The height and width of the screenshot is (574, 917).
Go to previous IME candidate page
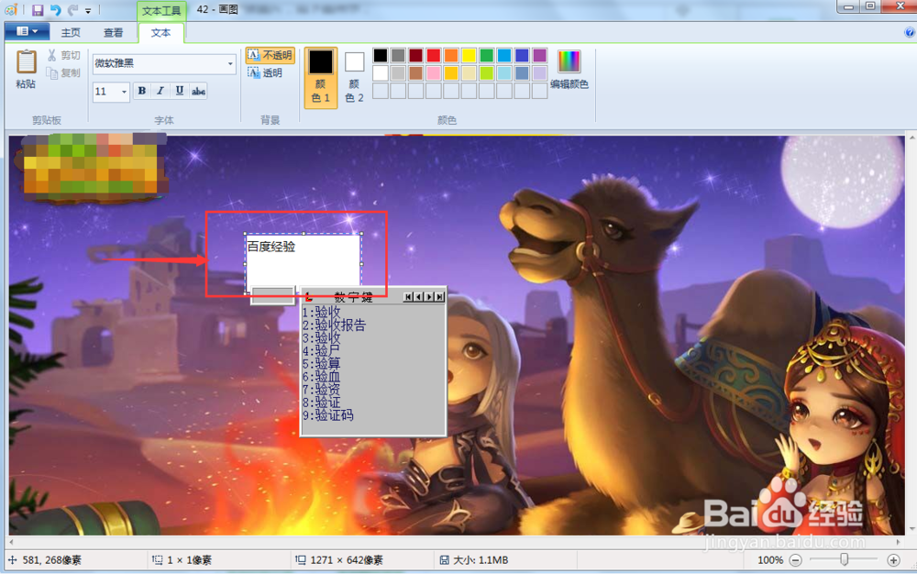click(419, 297)
